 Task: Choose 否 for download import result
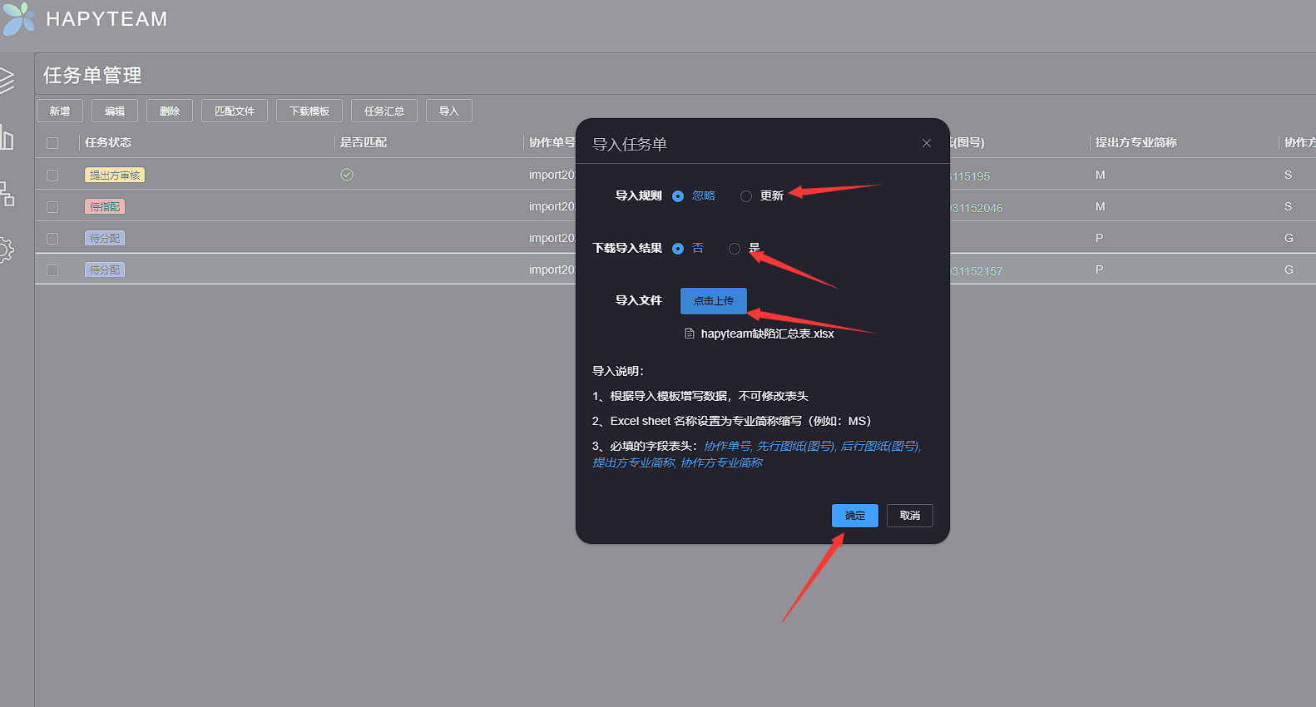tap(678, 249)
